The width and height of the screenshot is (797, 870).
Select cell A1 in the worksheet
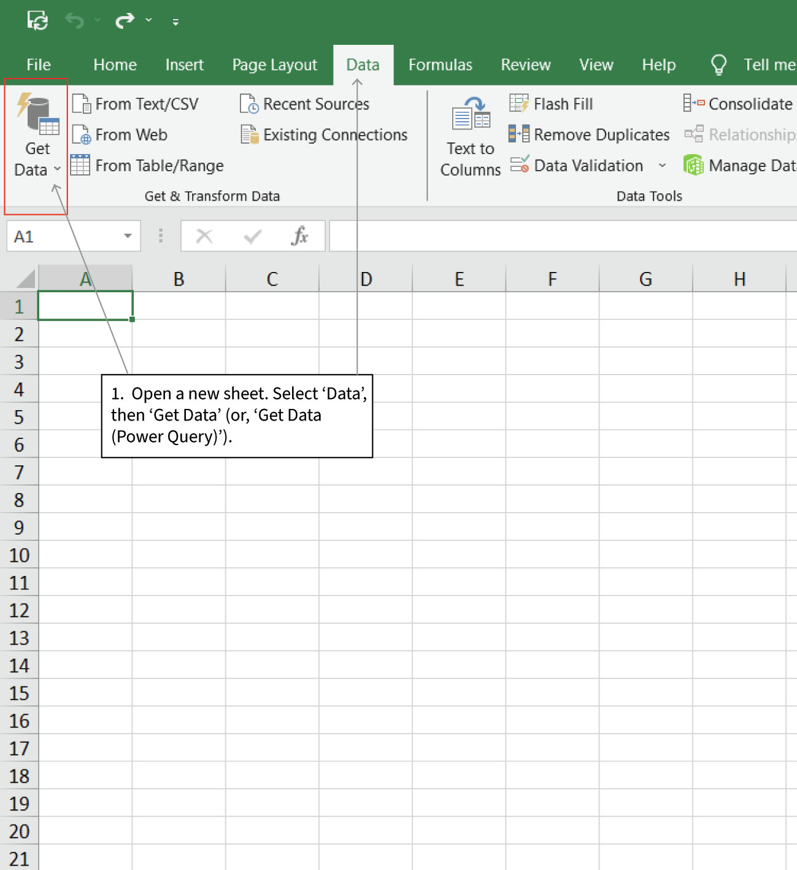[85, 305]
